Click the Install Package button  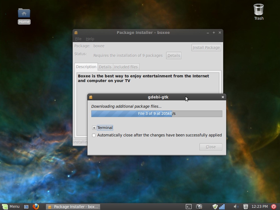coord(206,48)
